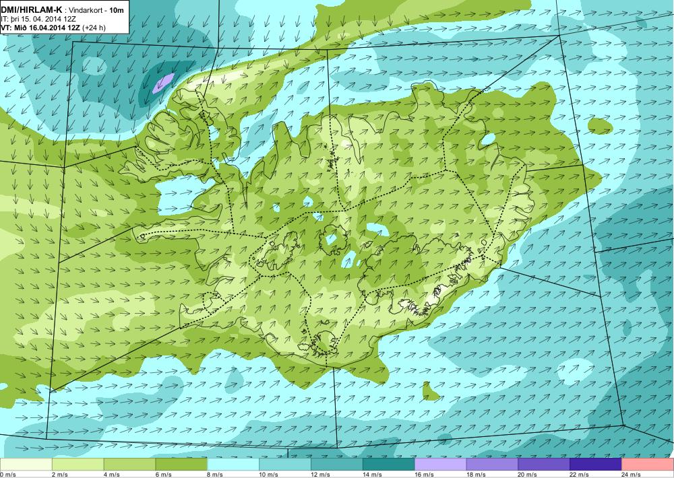This screenshot has height=478, width=674.
Task: Click the pale yellow 0–2 m/s legend swatch
Action: coord(26,465)
